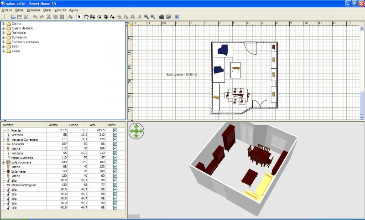
Task: Sort furniture by the Fondo column header
Action: click(x=77, y=125)
